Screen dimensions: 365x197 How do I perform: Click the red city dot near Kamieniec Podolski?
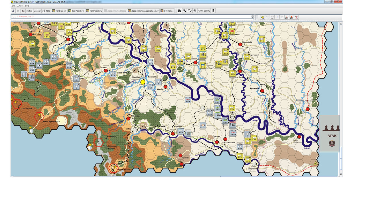tap(308, 109)
